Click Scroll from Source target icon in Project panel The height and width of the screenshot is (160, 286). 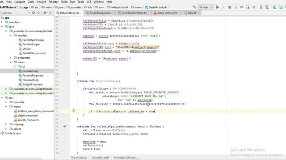(x=34, y=13)
